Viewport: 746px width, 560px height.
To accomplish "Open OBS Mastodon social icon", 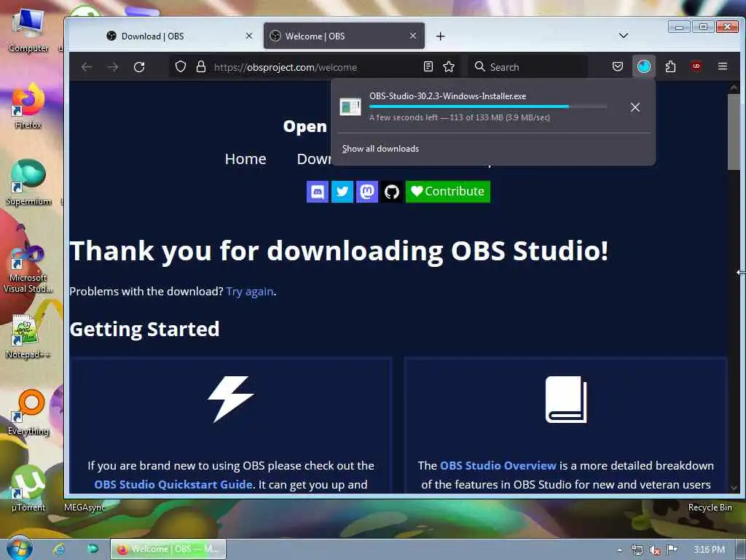I will tap(367, 192).
